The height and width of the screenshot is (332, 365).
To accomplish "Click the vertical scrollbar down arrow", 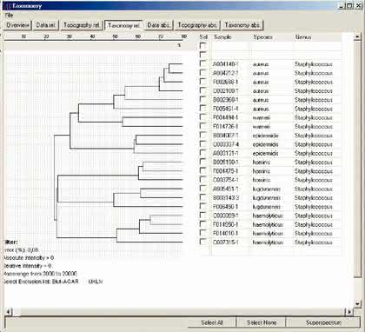I will click(x=358, y=304).
